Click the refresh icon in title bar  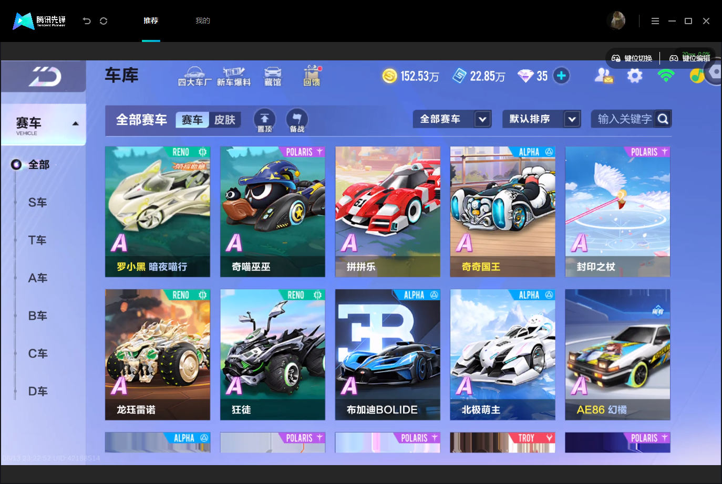click(x=104, y=21)
